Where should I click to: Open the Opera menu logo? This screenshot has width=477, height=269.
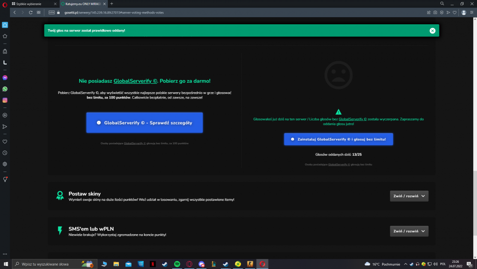click(x=5, y=4)
